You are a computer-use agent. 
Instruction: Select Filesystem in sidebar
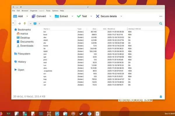(22, 54)
